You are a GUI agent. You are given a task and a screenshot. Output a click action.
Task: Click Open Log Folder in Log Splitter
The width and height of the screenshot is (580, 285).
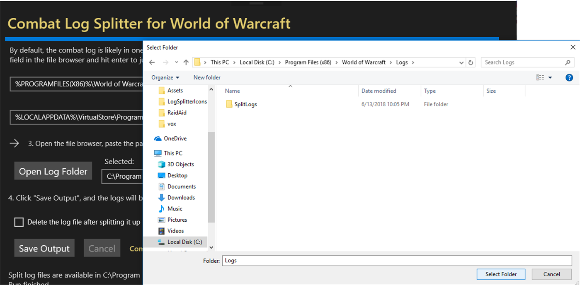click(53, 171)
